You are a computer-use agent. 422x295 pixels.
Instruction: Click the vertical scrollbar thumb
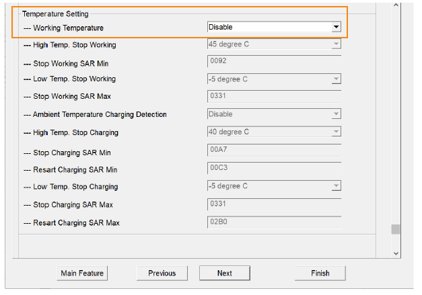(x=396, y=229)
